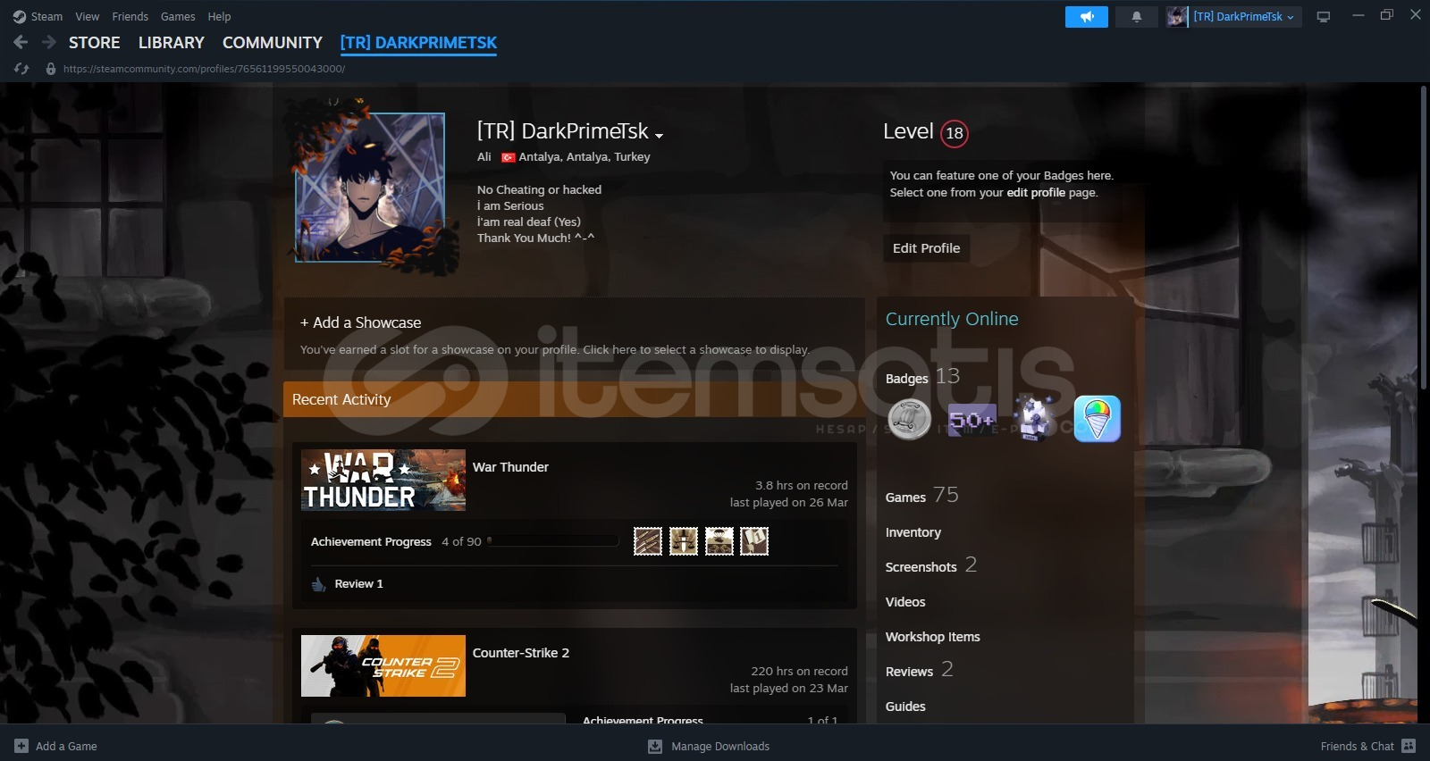The height and width of the screenshot is (761, 1430).
Task: Click the Edit Profile button
Action: coord(926,248)
